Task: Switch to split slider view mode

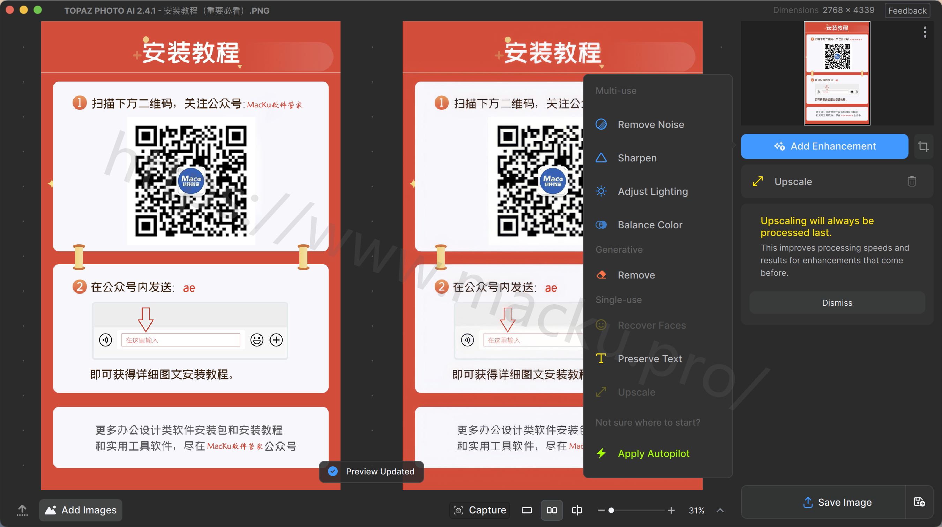Action: [x=577, y=510]
